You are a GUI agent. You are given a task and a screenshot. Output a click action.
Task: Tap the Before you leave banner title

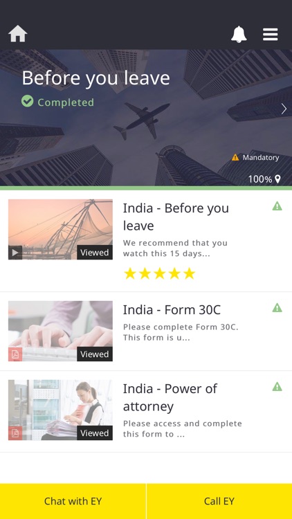tap(95, 78)
